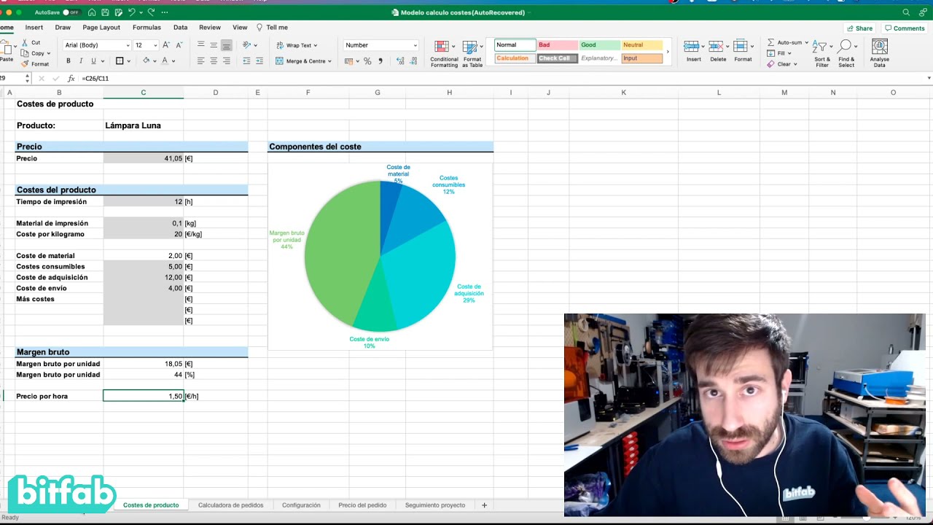Align text right

click(227, 61)
